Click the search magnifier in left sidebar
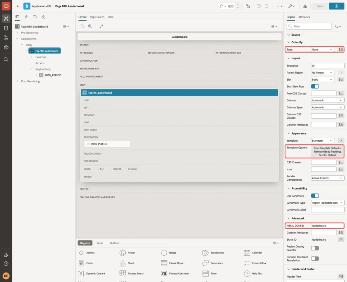This screenshot has height=282, width=347. pos(6,60)
